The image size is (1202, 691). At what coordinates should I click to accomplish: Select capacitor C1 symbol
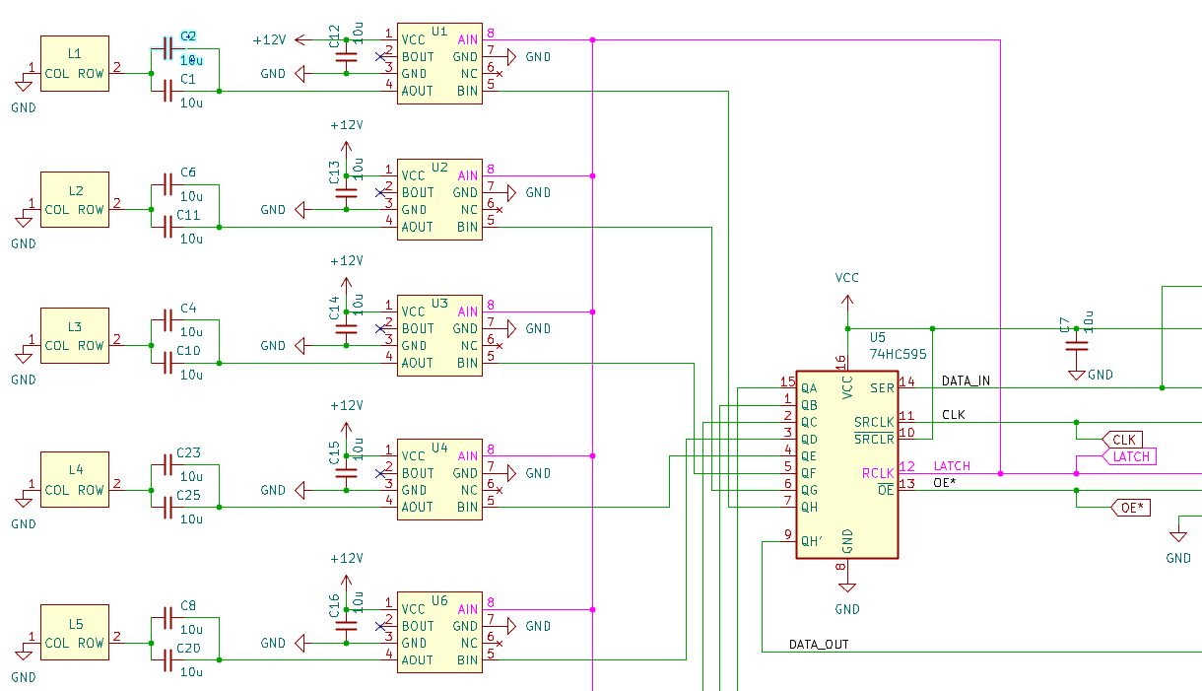167,91
